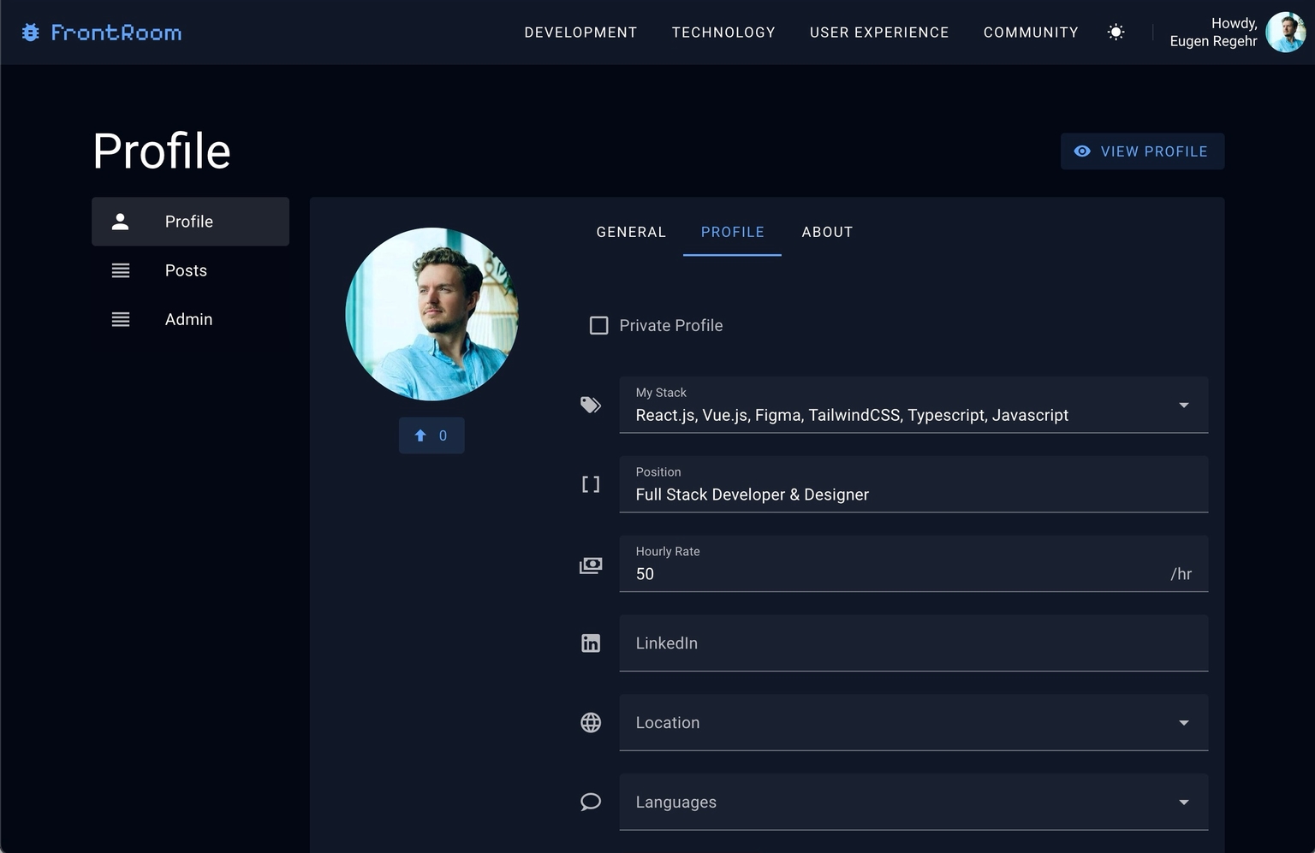Expand My Stack dropdown arrow
The height and width of the screenshot is (853, 1315).
click(1184, 405)
